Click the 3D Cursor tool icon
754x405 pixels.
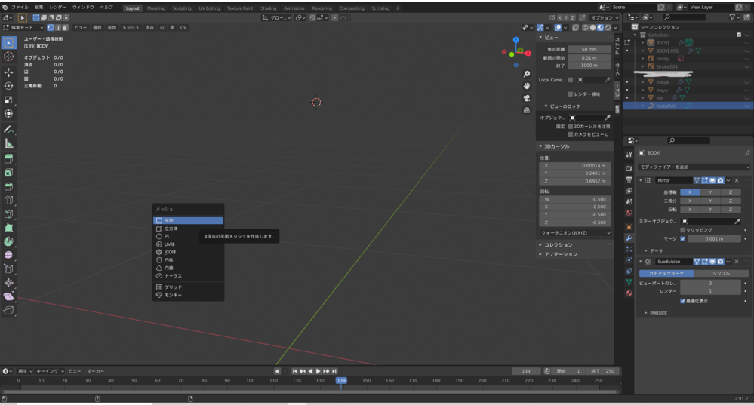coord(9,57)
